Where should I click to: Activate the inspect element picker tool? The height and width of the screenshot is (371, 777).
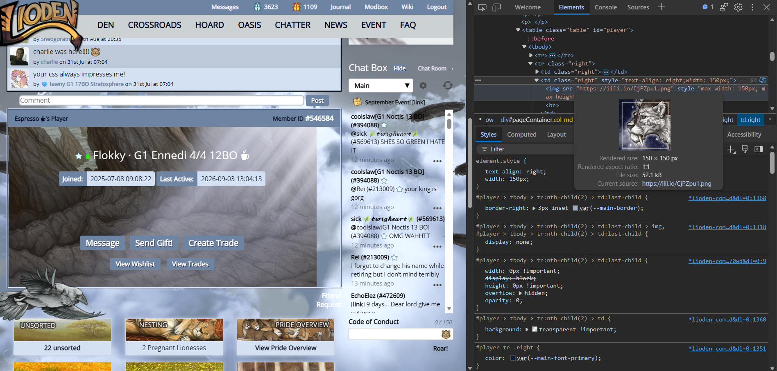point(482,7)
